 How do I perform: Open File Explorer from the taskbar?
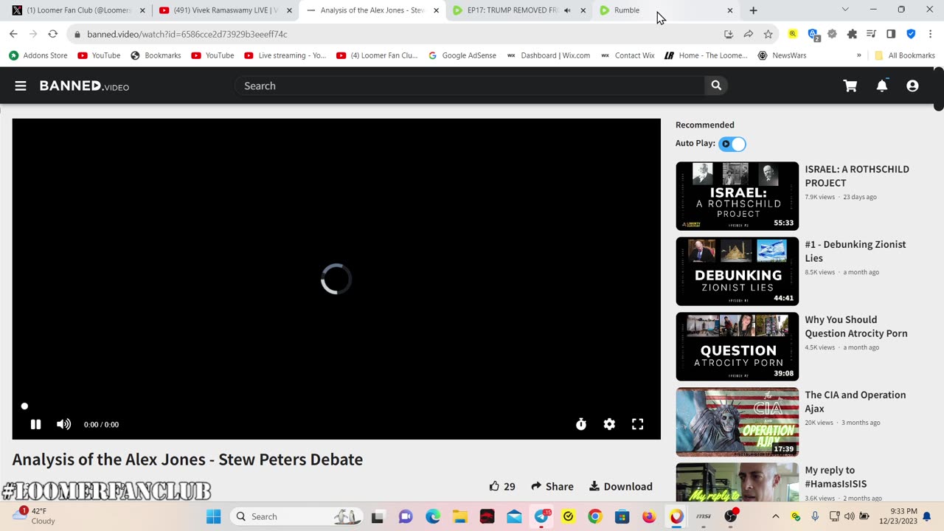coord(460,516)
